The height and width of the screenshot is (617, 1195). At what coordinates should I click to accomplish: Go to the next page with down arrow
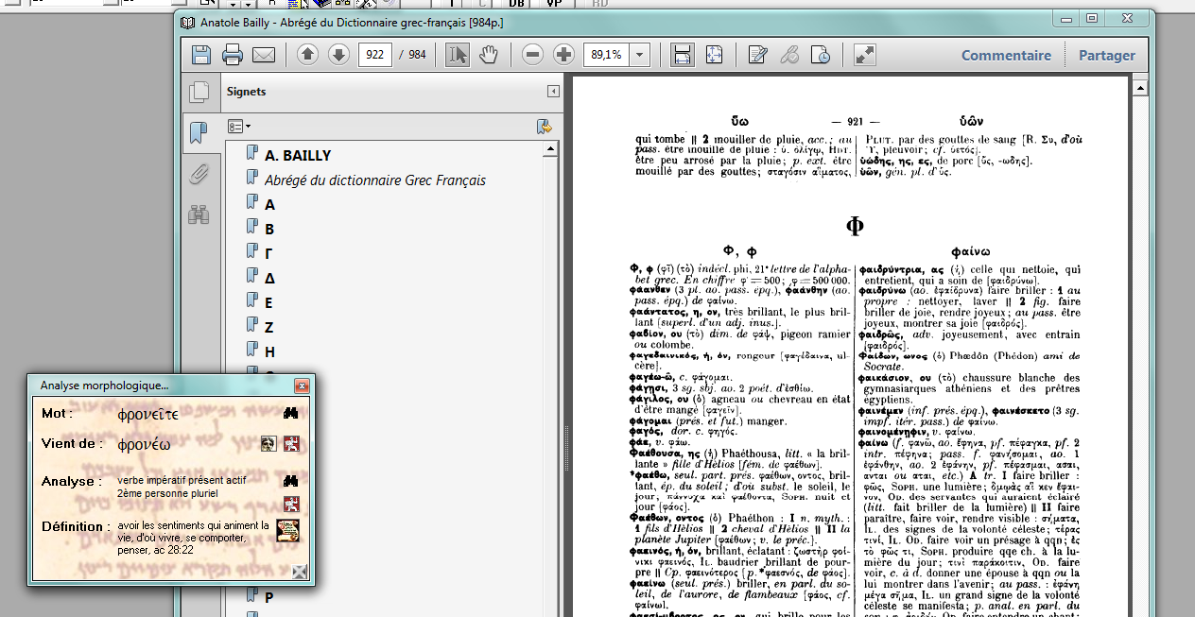click(338, 55)
